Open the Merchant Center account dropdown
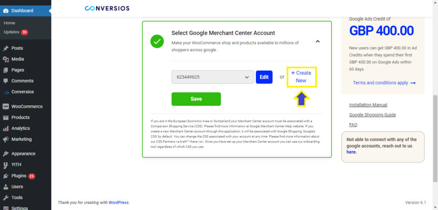 [x=213, y=77]
